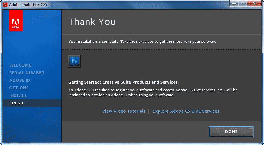Image resolution: width=264 pixels, height=145 pixels.
Task: Select the highlighted FINISH step
Action: click(x=32, y=103)
